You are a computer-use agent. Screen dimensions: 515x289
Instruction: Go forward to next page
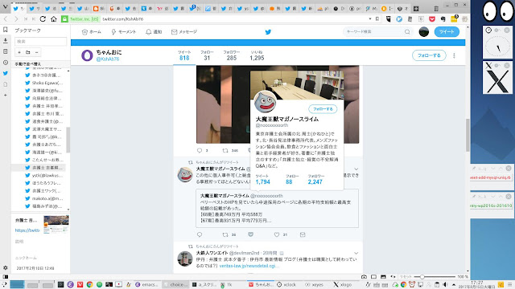pos(16,19)
